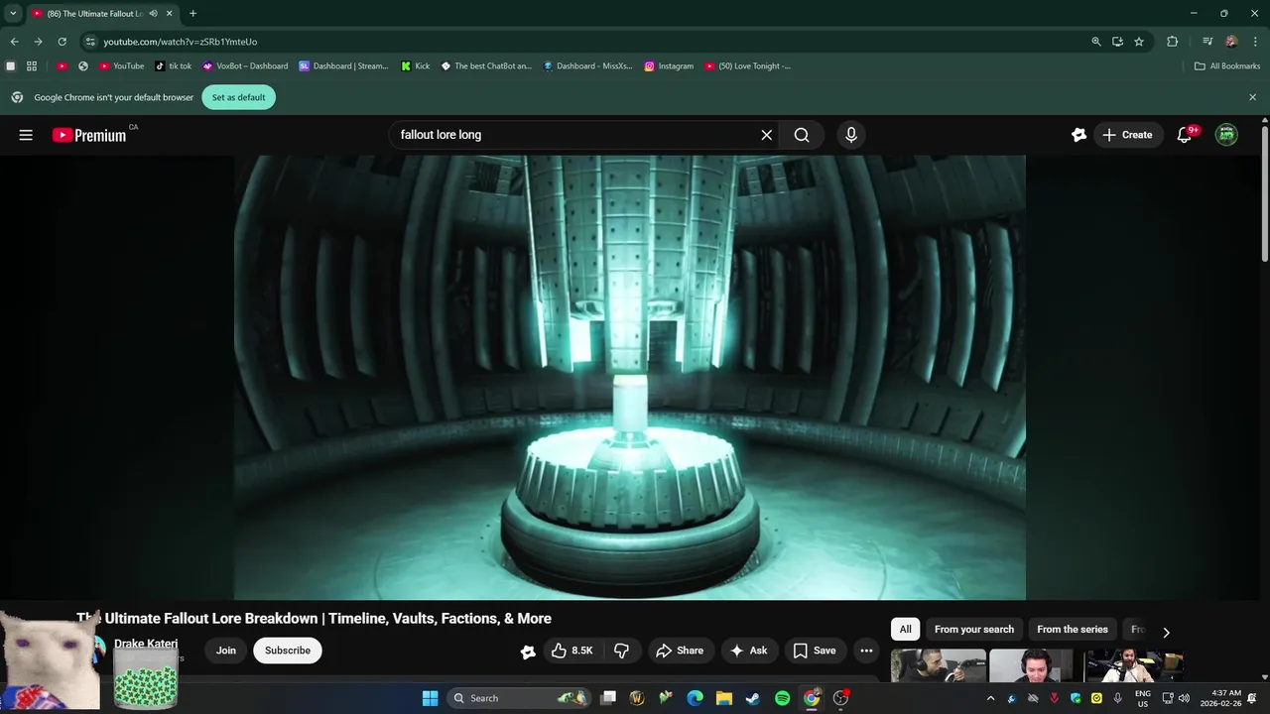Open a new browser tab
The width and height of the screenshot is (1270, 714).
pyautogui.click(x=192, y=14)
